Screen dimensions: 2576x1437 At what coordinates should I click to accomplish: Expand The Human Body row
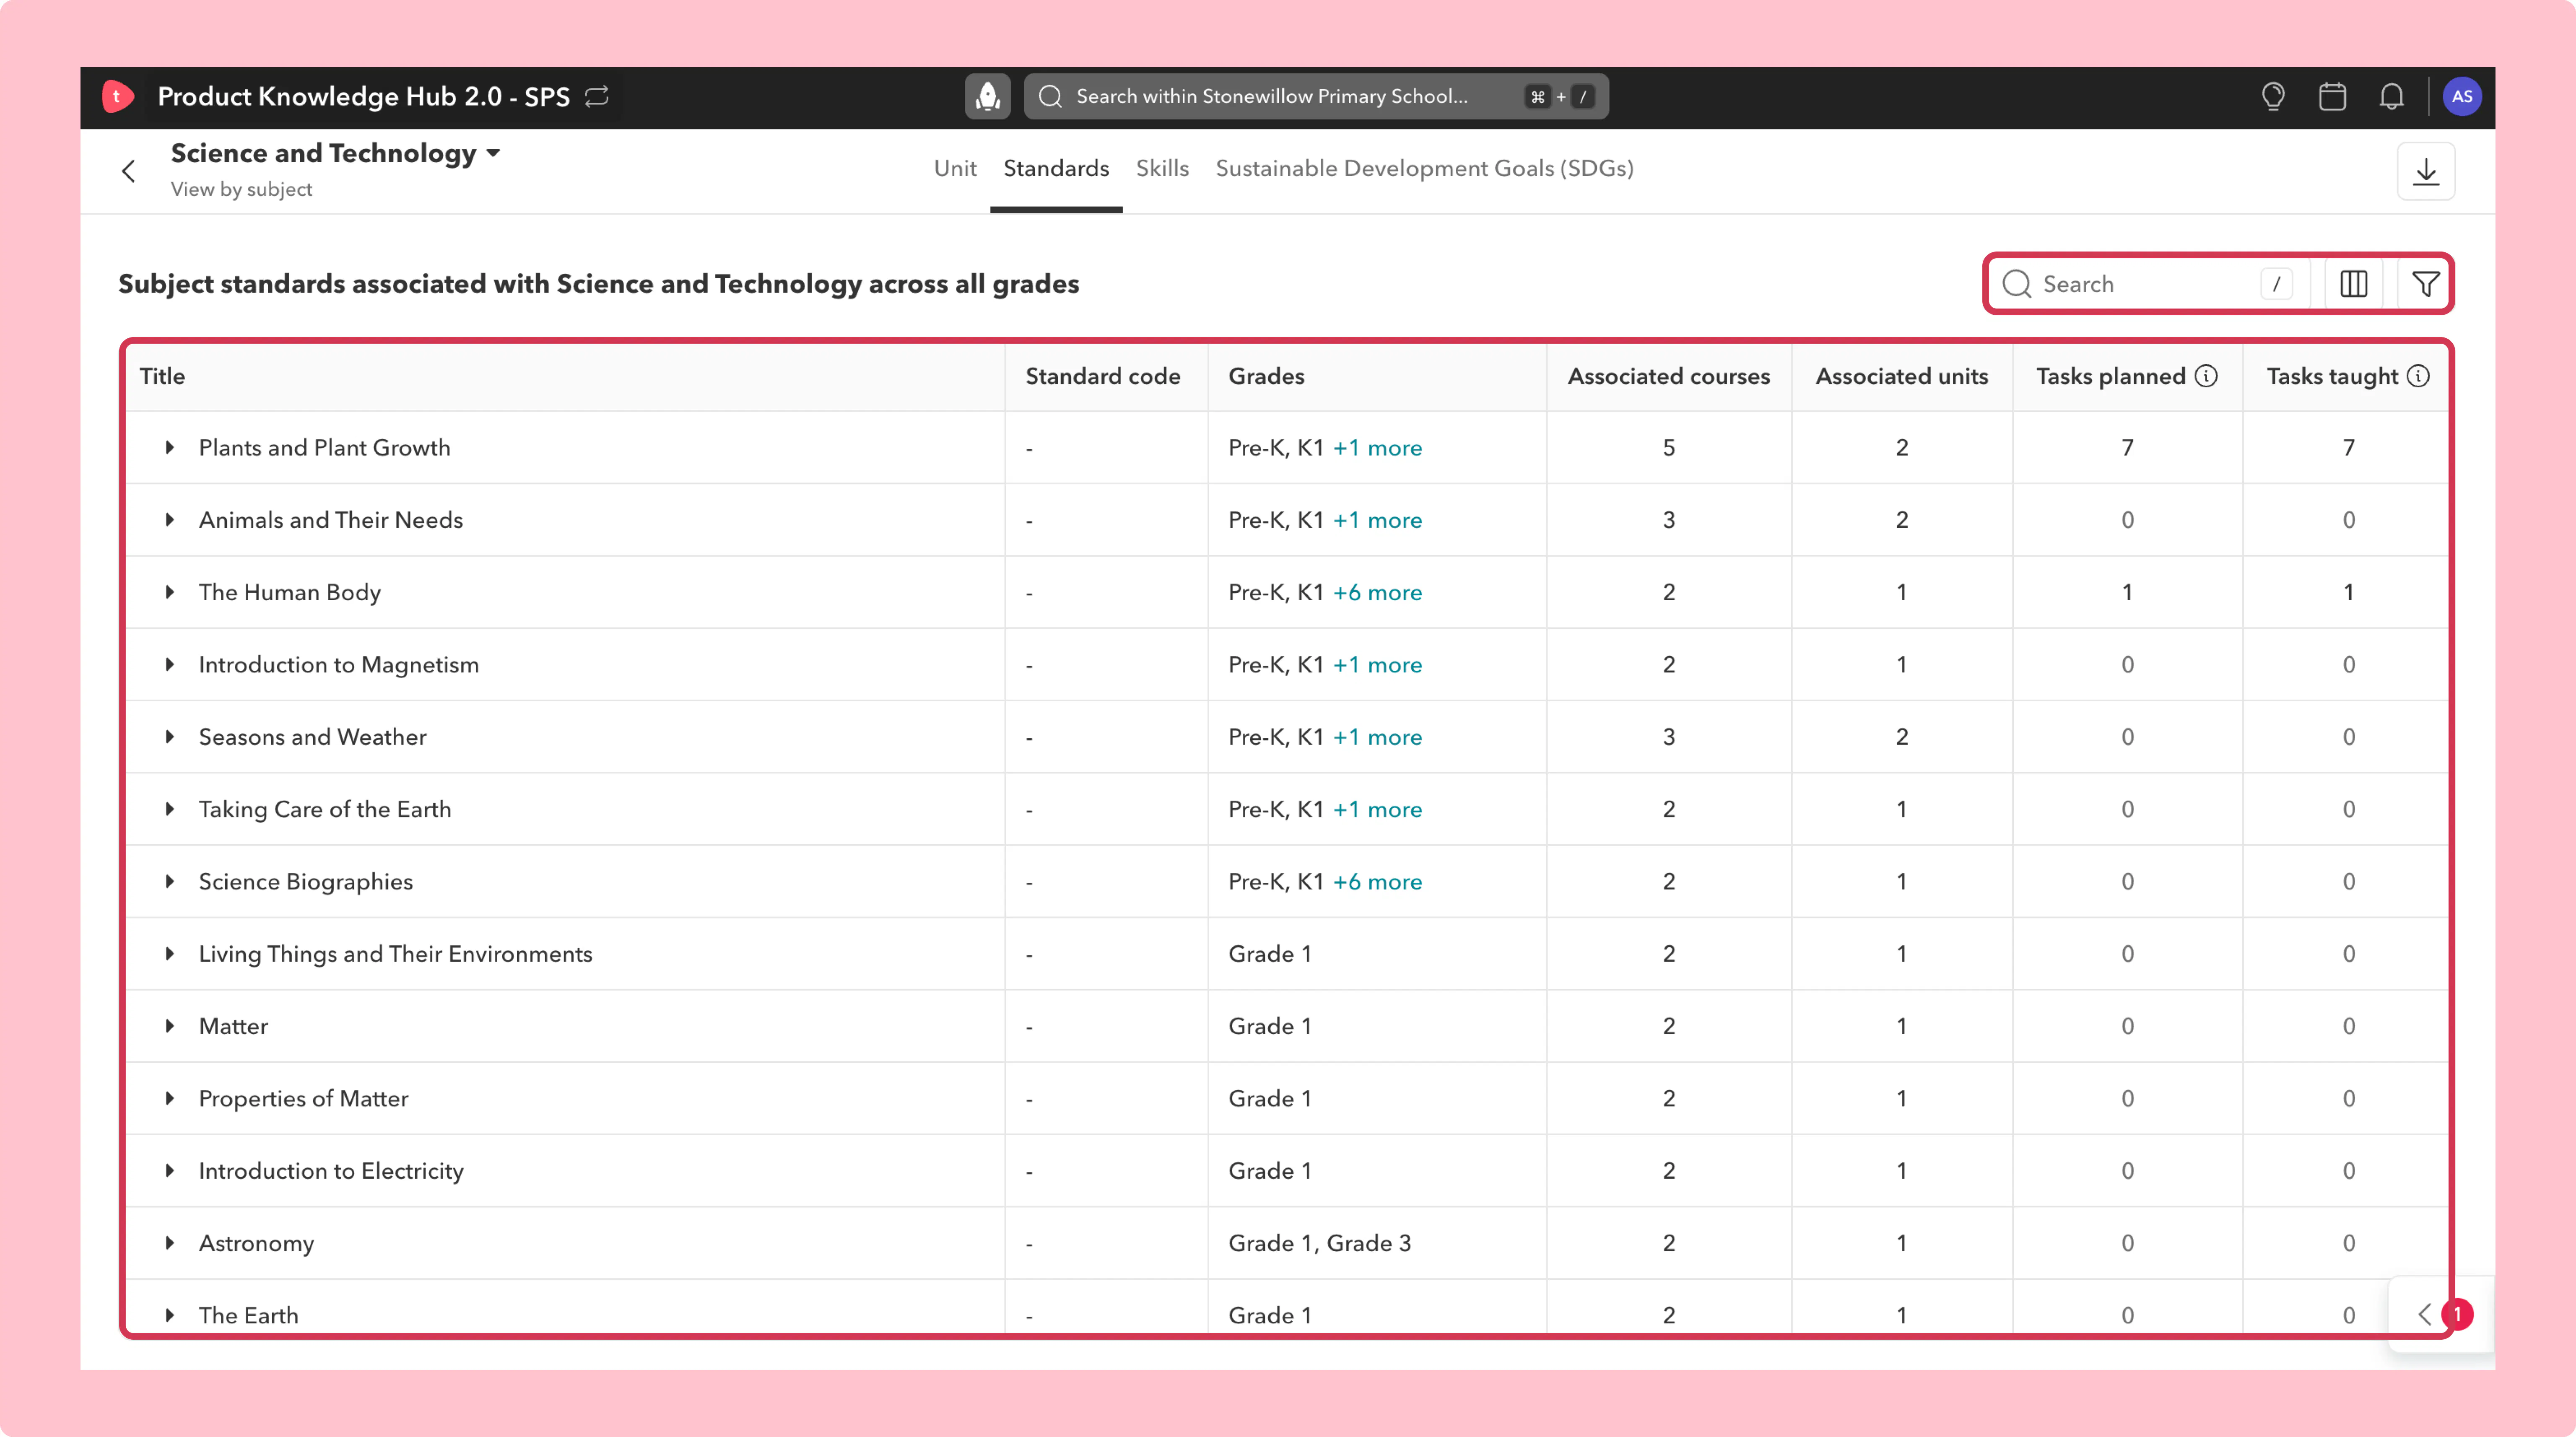tap(170, 592)
